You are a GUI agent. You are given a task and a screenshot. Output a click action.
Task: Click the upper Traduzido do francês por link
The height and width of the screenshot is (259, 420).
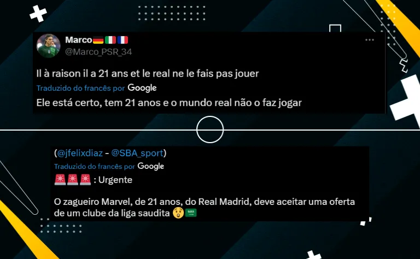[x=80, y=88]
